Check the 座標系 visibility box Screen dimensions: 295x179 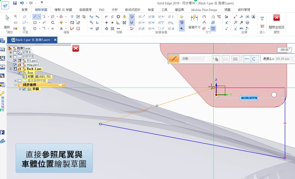pos(15,52)
